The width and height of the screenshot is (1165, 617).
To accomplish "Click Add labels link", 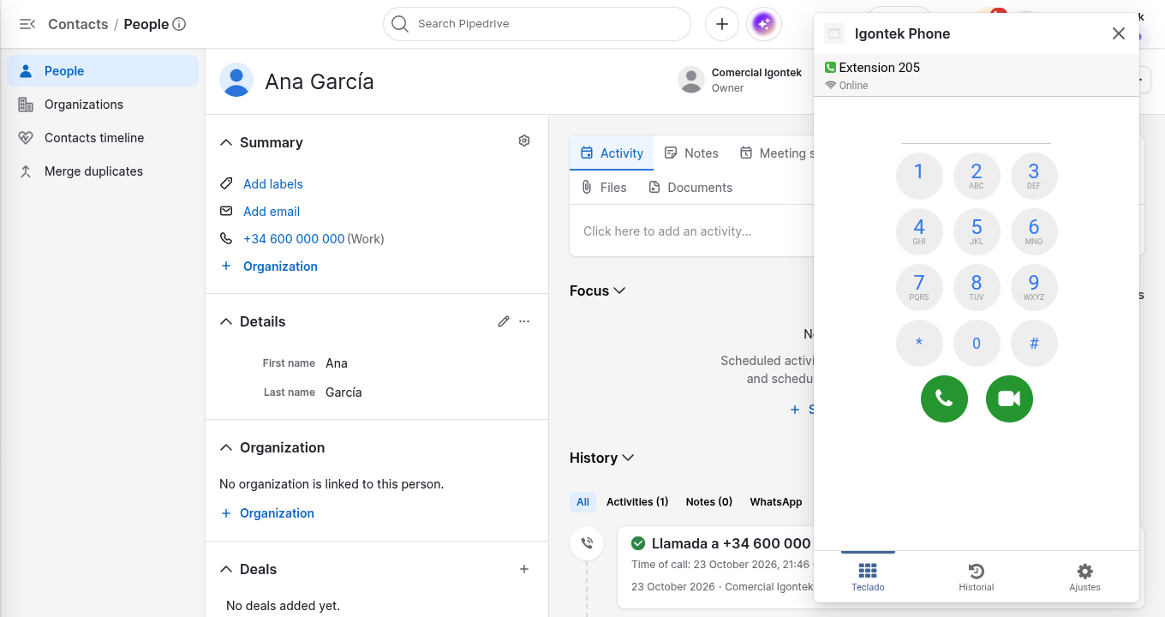I will pyautogui.click(x=273, y=183).
